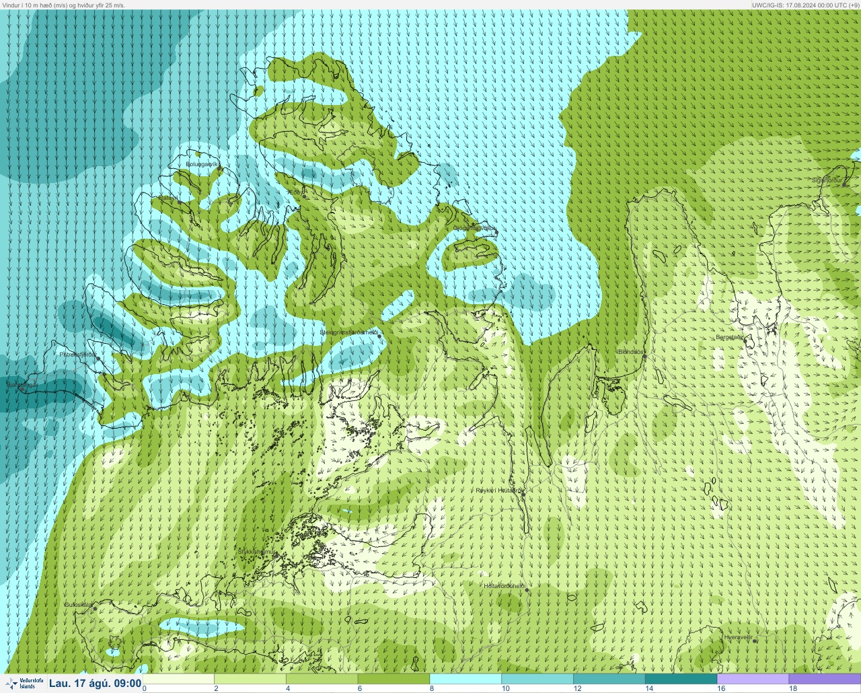
Task: Click the Veðurstofa Íslands logo
Action: (24, 684)
